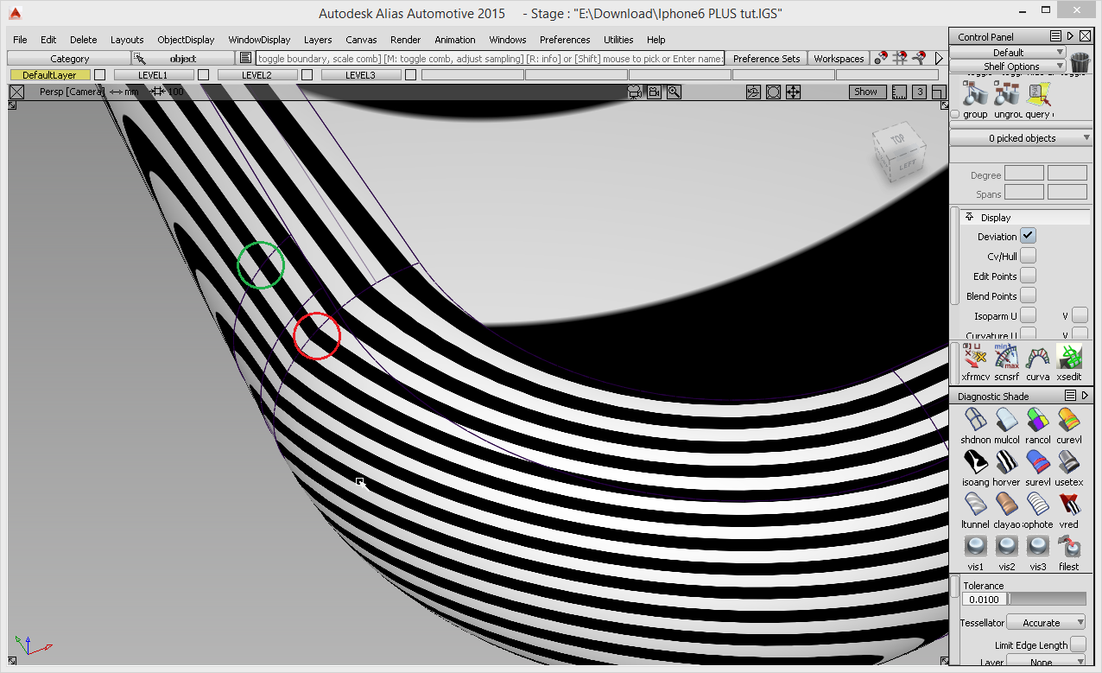The height and width of the screenshot is (673, 1102).
Task: Click the ungroup tool icon
Action: point(1007,95)
